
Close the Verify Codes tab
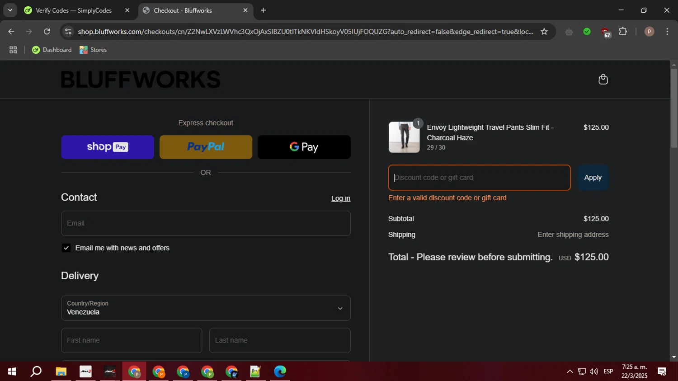point(127,10)
